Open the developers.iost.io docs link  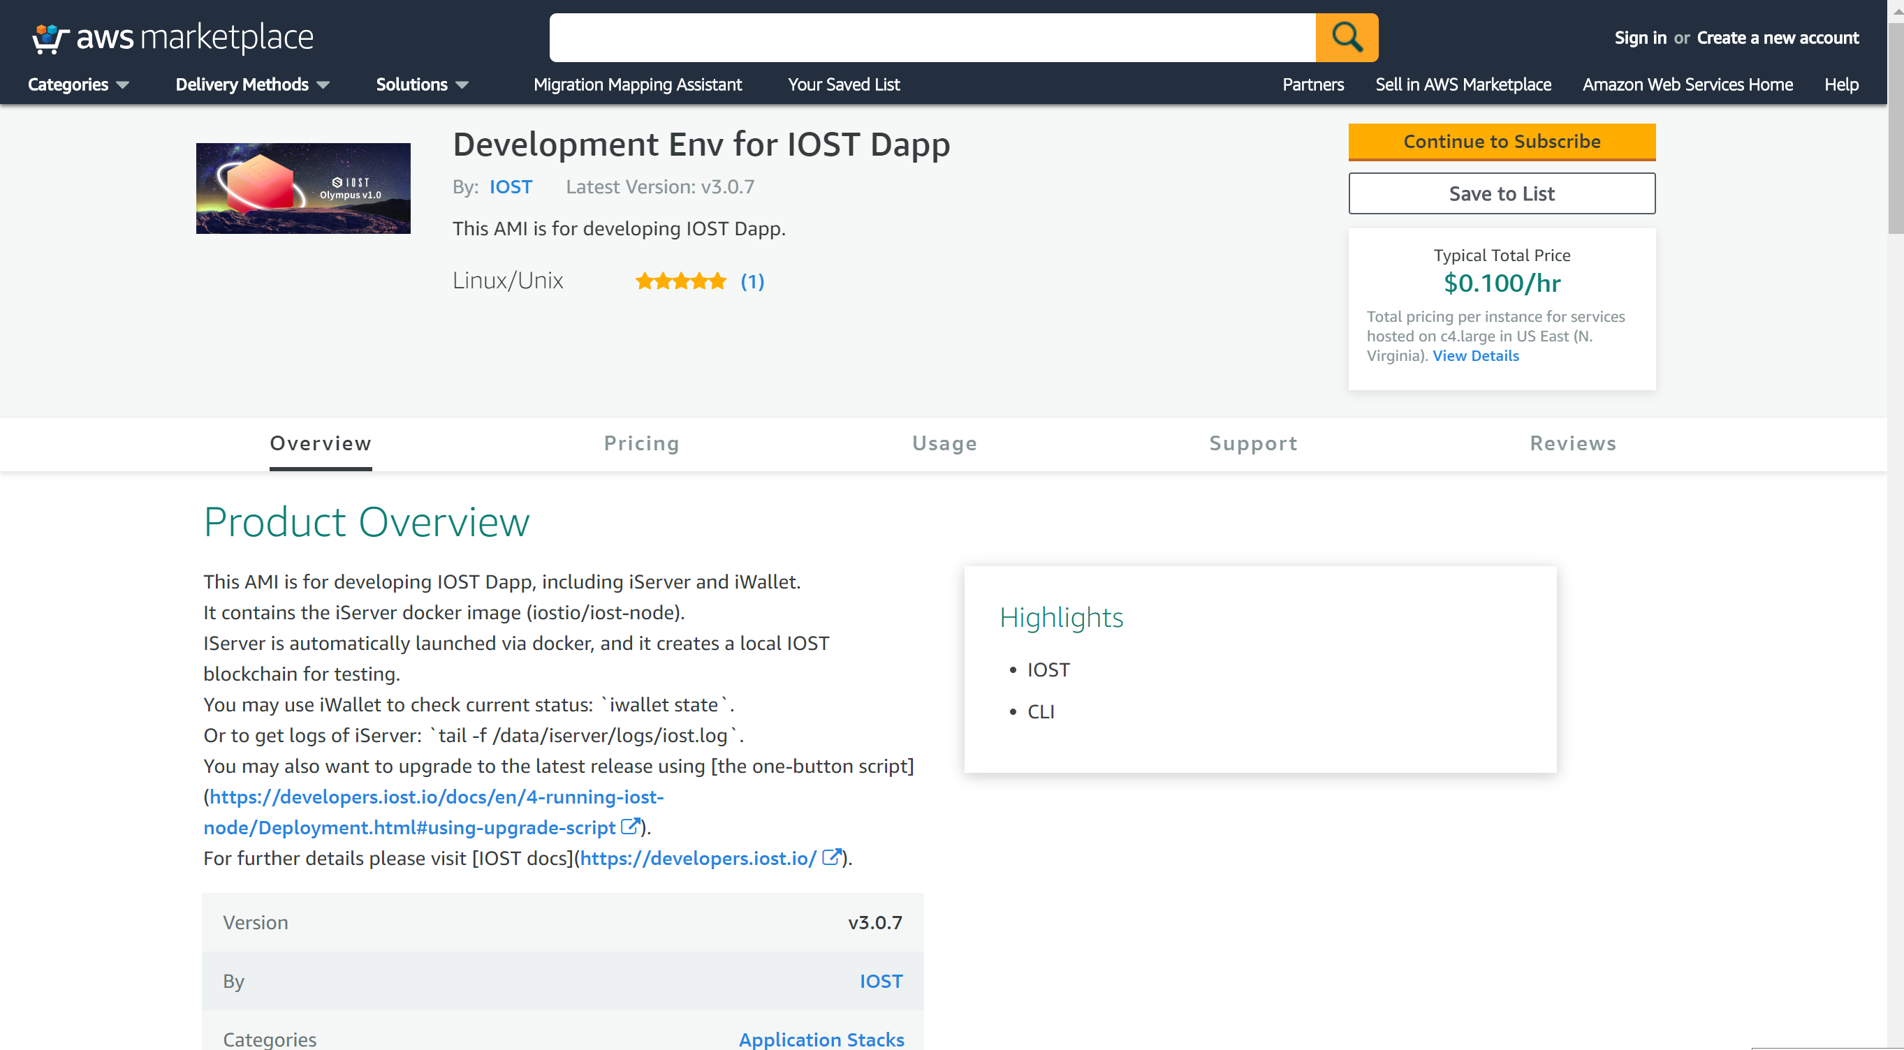[x=698, y=858]
